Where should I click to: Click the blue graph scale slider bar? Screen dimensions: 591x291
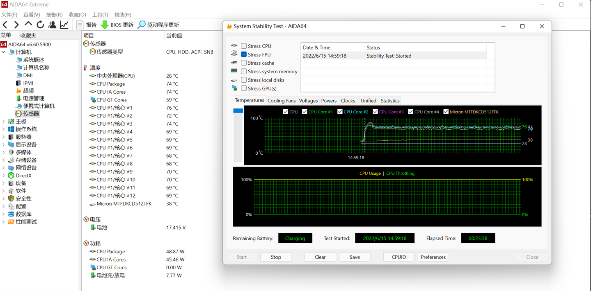238,111
